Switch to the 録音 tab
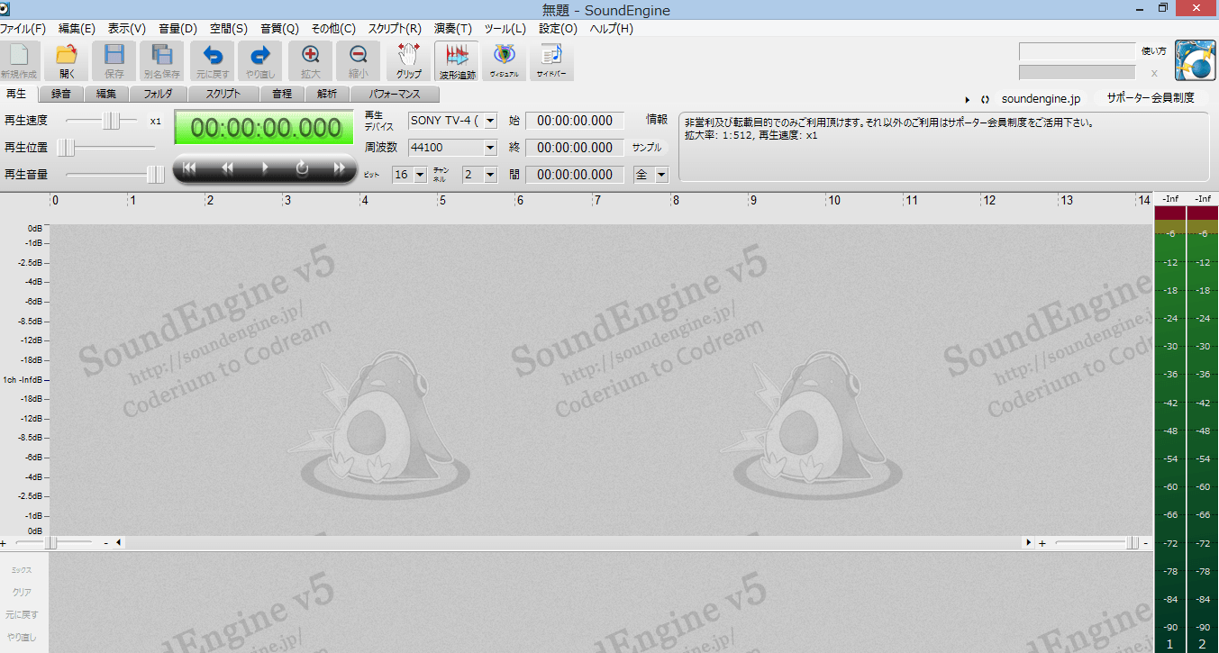 click(61, 94)
